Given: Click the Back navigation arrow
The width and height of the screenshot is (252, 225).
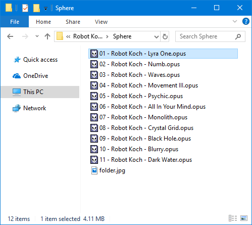Looking at the screenshot, I should coord(10,36).
